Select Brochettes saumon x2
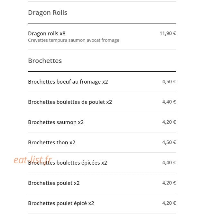Screen dimensions: 222x217 pos(56,122)
